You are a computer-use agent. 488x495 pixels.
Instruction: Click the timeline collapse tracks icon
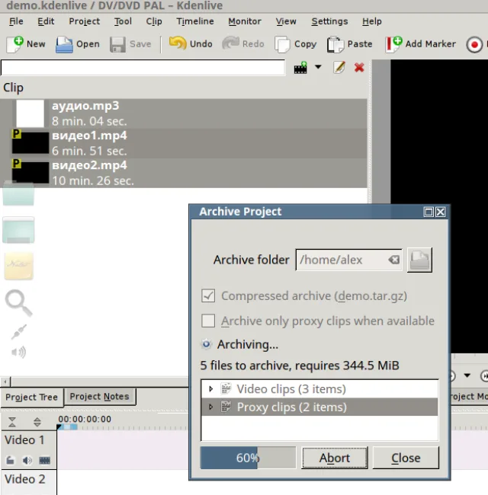point(12,422)
